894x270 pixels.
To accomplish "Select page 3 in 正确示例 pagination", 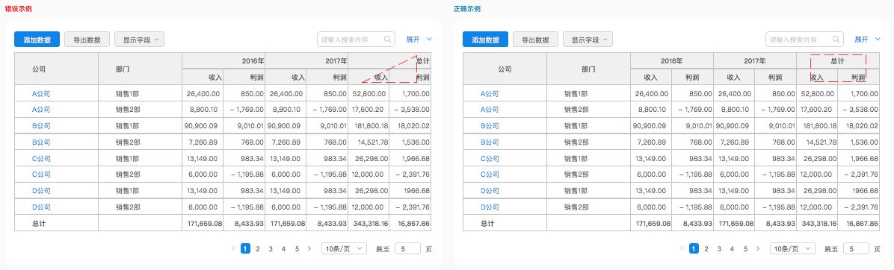I will (x=720, y=248).
